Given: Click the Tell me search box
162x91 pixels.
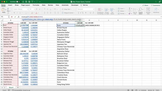Looking at the screenshot, I should pyautogui.click(x=84, y=5).
